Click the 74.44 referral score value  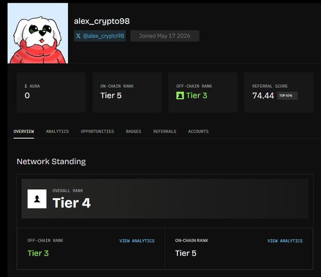pyautogui.click(x=263, y=95)
